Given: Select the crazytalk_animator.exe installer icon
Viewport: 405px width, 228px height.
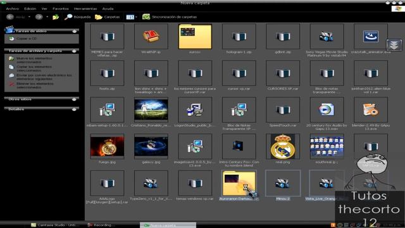Looking at the screenshot, I should 371,37.
